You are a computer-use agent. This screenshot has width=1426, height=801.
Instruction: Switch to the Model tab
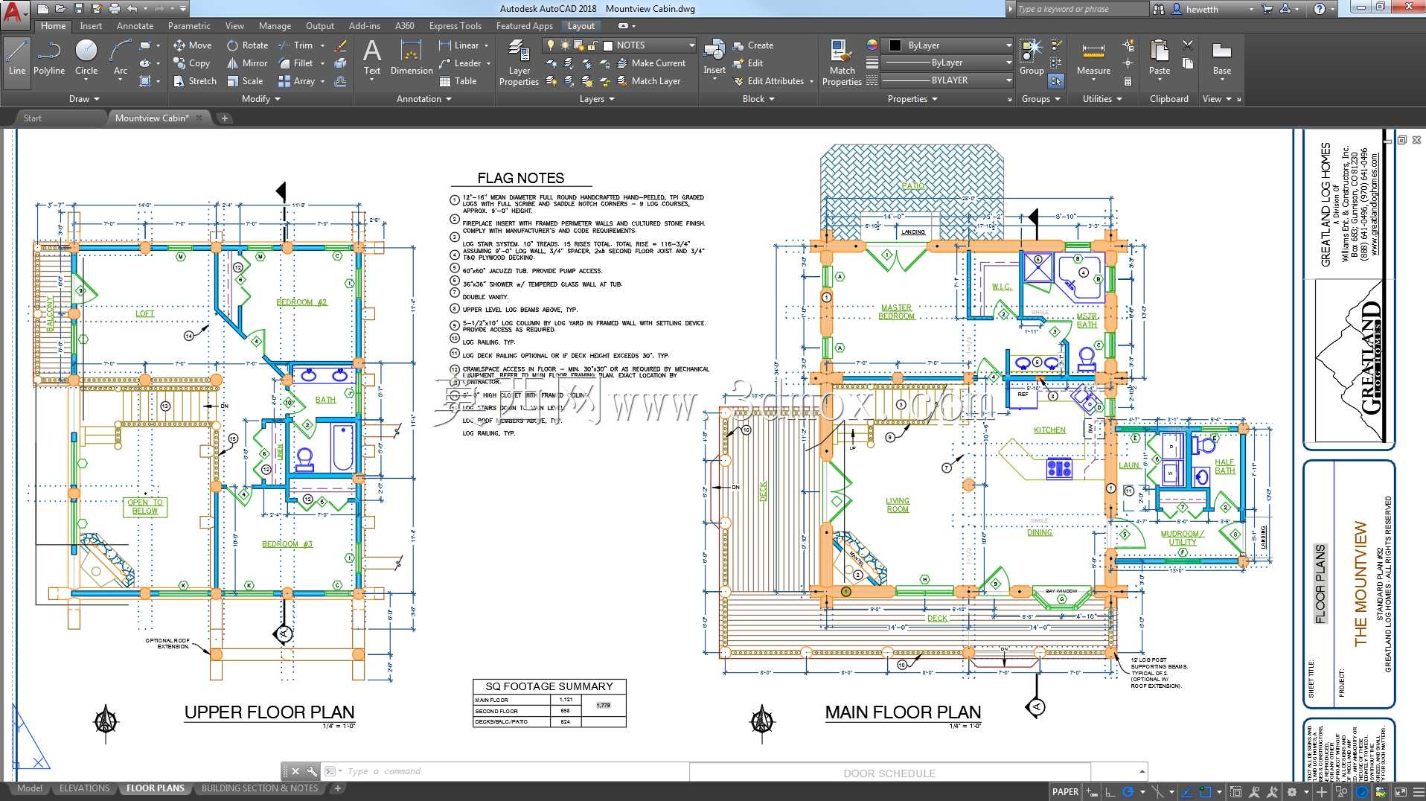coord(30,788)
